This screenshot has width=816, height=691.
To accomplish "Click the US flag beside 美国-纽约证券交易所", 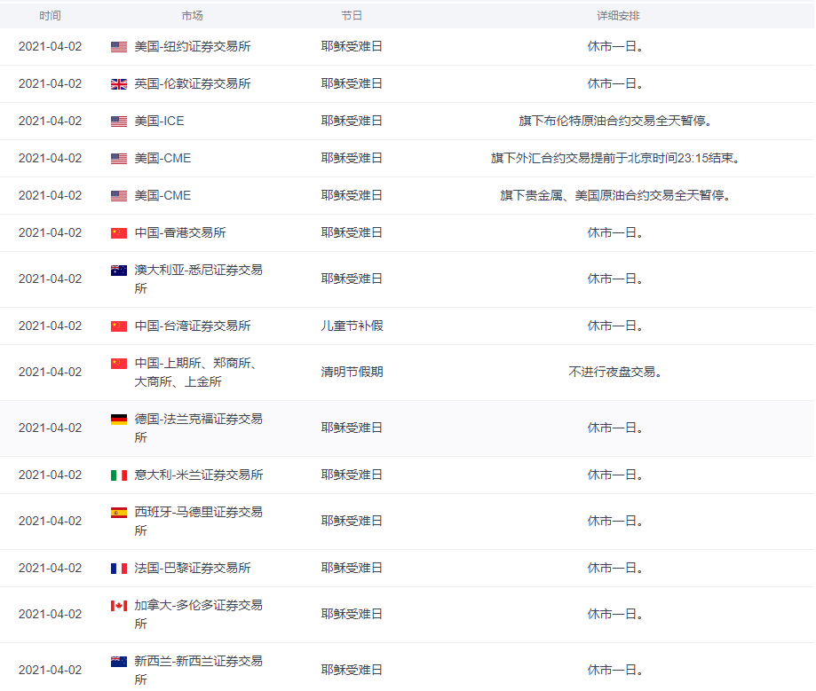I will (x=119, y=47).
